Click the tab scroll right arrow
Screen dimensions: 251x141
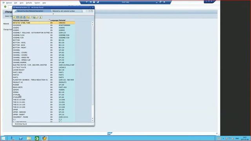pyautogui.click(x=89, y=11)
